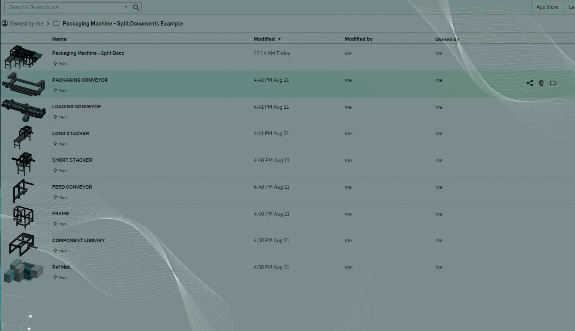Open labels icon for PACKAGING CONVEYOR
575x331 pixels.
point(553,83)
